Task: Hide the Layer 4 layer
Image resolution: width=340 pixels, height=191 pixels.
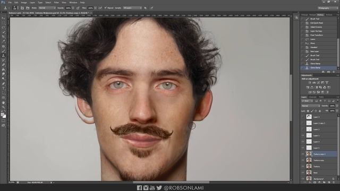Action: 303,142
